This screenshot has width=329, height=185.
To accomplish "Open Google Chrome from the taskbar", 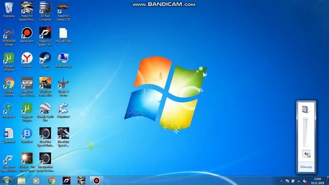I will click(x=51, y=180).
